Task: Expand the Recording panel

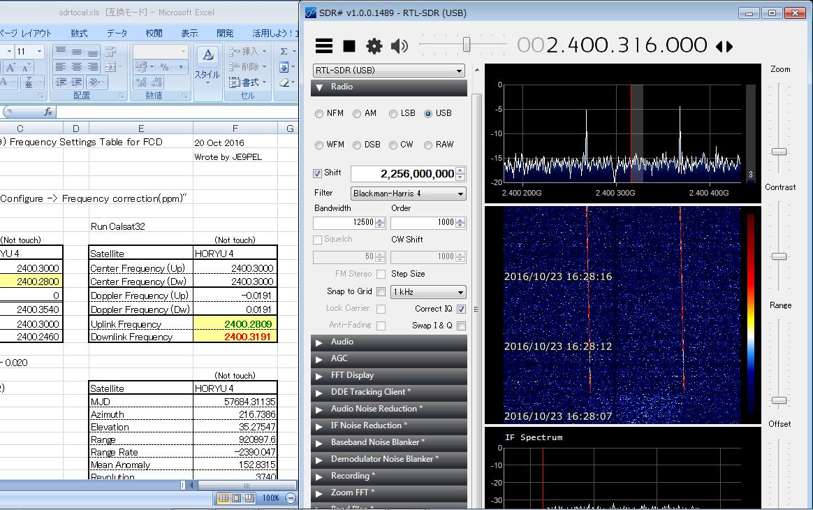Action: click(x=389, y=476)
